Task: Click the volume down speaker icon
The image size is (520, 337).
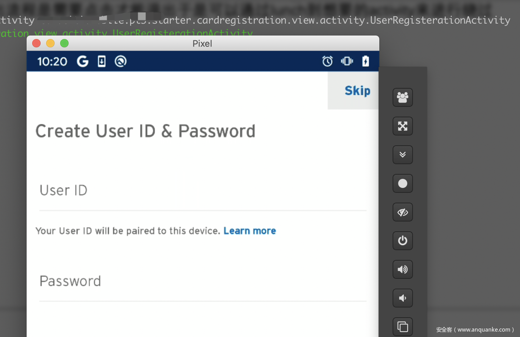Action: click(403, 298)
